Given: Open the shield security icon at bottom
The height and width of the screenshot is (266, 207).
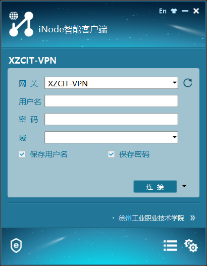Looking at the screenshot, I should tap(16, 245).
